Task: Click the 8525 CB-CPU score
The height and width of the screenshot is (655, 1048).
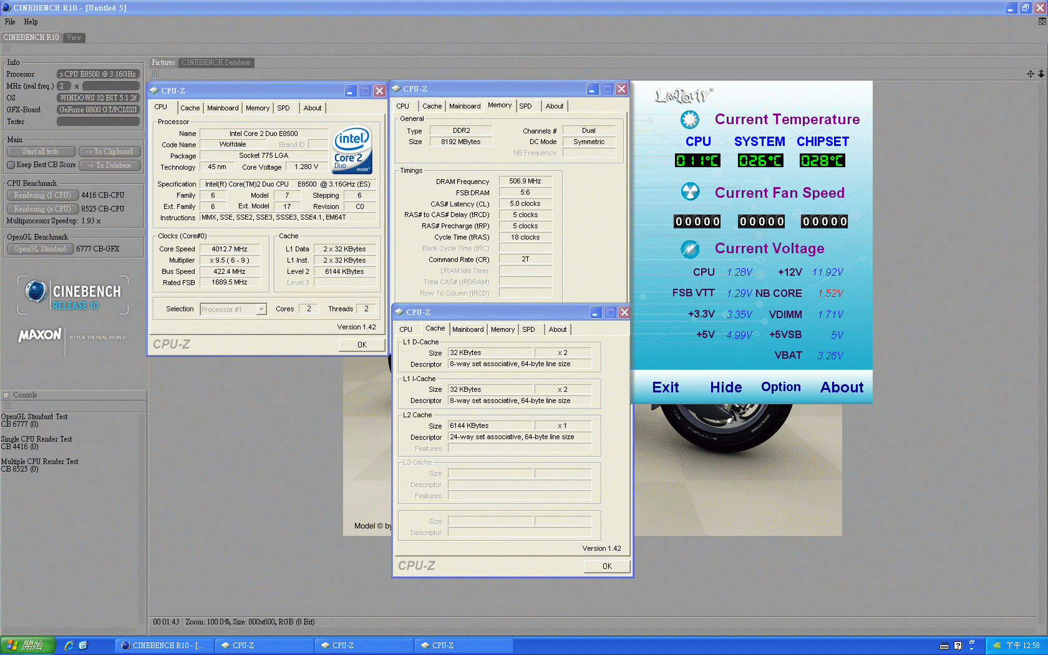Action: point(102,209)
